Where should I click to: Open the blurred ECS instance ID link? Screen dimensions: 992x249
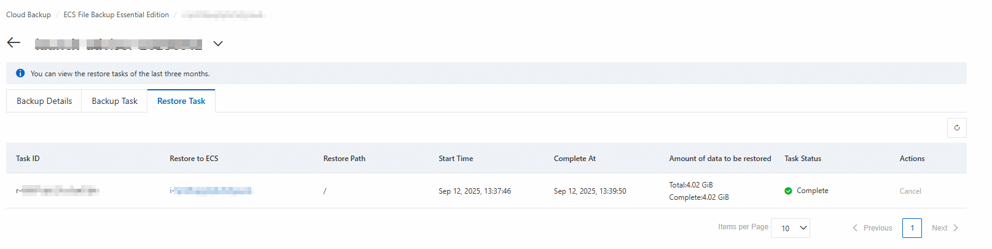[x=211, y=191]
